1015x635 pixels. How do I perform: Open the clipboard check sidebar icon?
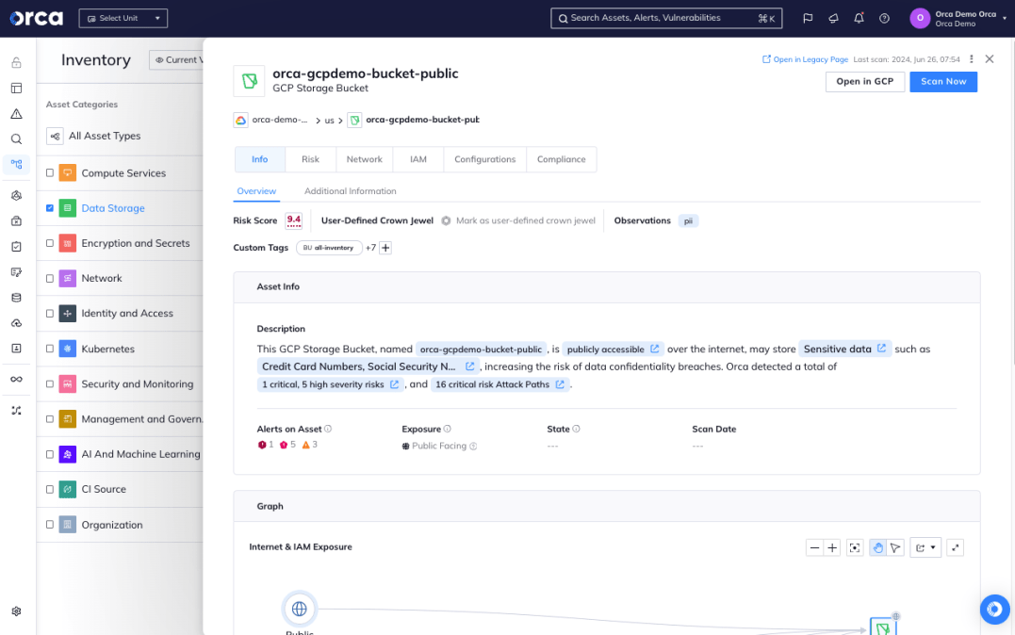(17, 247)
